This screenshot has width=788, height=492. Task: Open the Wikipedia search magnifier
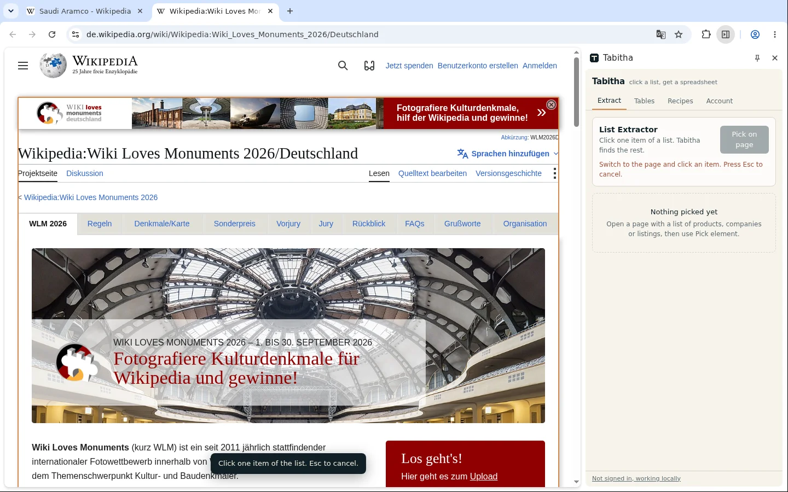pos(343,66)
